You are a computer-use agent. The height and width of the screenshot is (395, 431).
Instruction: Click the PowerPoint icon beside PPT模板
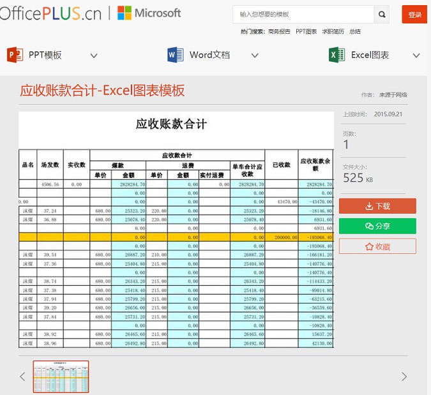pyautogui.click(x=15, y=55)
